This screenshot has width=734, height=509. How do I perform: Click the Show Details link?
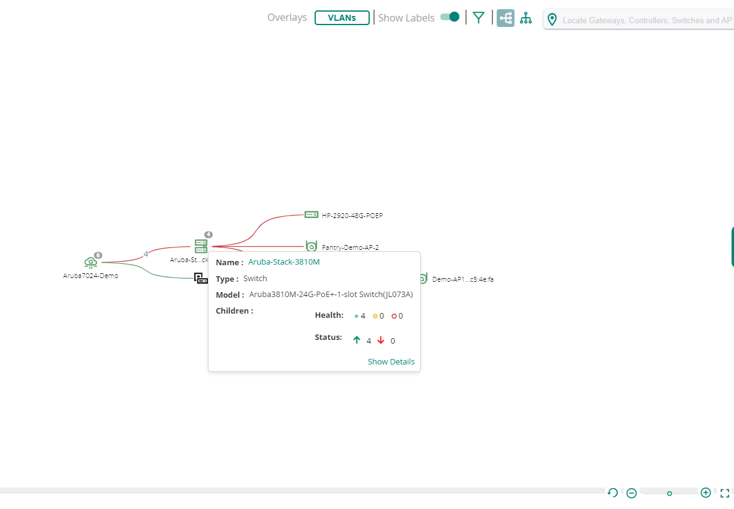pos(391,362)
